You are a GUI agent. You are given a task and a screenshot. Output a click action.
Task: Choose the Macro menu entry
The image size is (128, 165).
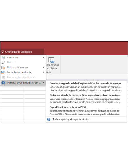[x=23, y=62]
